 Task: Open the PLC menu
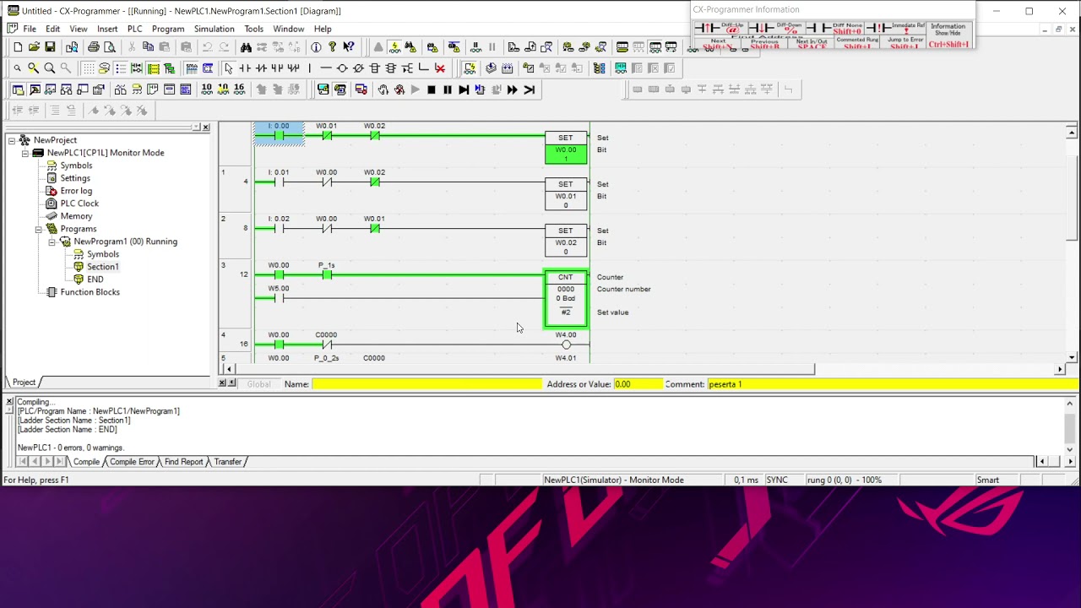134,29
